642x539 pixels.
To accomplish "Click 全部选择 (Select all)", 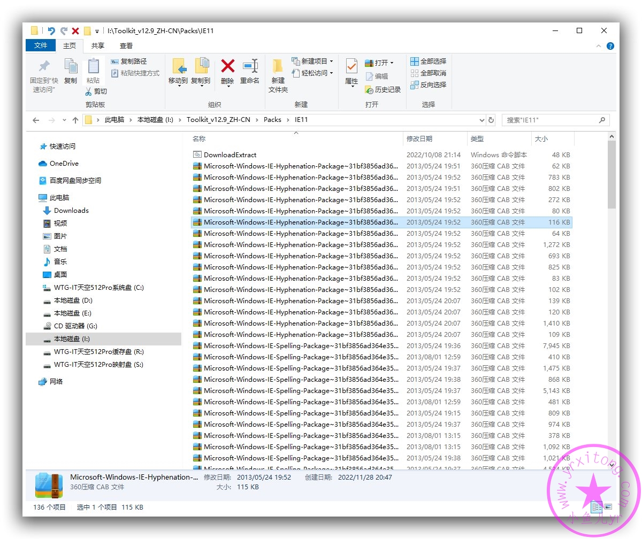I will pos(428,61).
